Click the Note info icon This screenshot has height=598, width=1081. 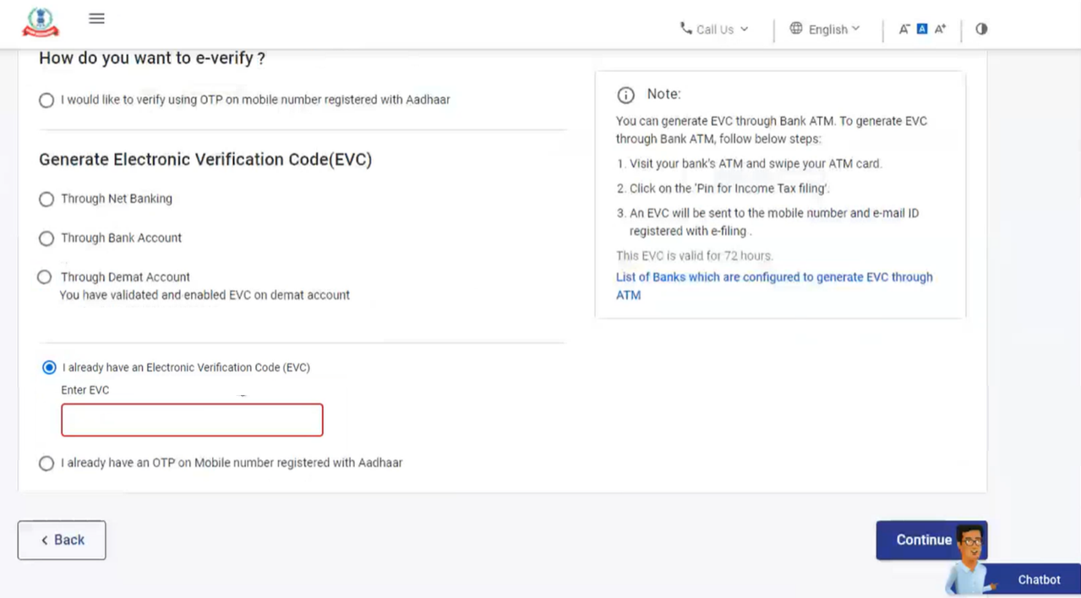click(625, 95)
